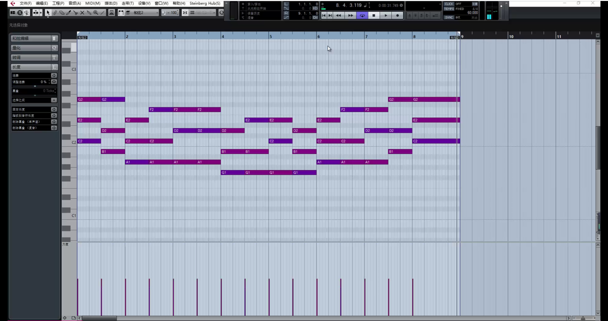
Task: Open the 音频(A) menu
Action: pos(75,3)
